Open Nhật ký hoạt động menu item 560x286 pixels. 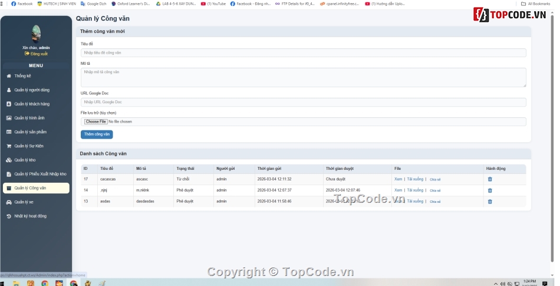point(30,216)
